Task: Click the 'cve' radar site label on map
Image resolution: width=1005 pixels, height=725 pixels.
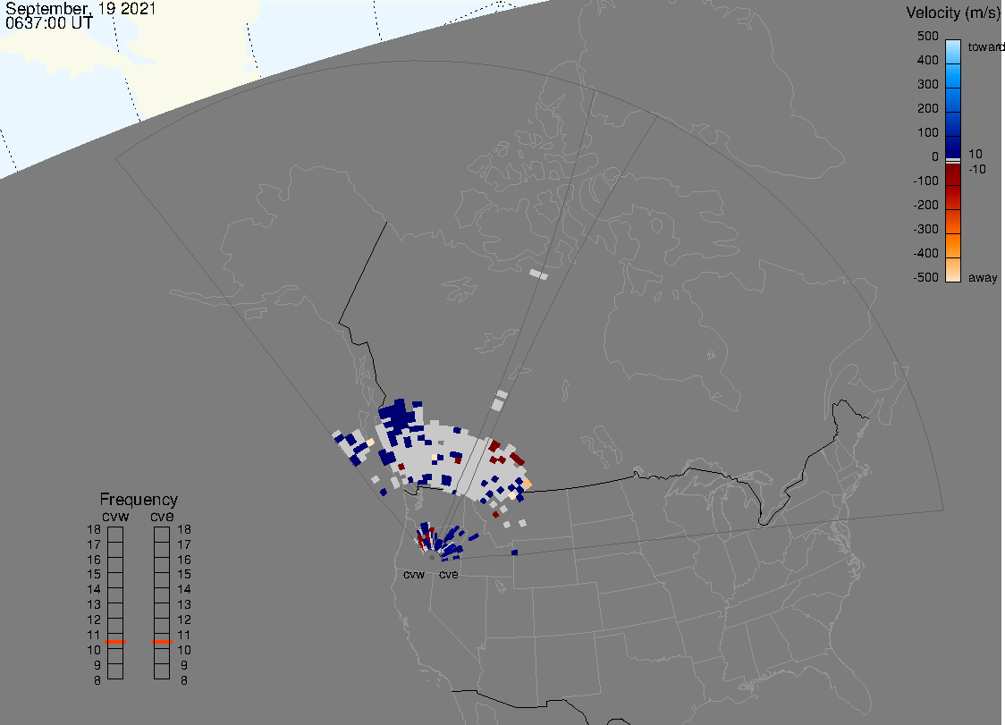Action: click(449, 574)
